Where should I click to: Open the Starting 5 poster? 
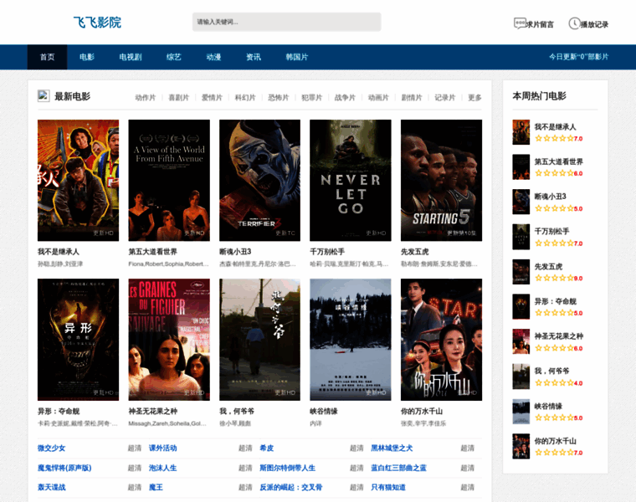point(441,180)
